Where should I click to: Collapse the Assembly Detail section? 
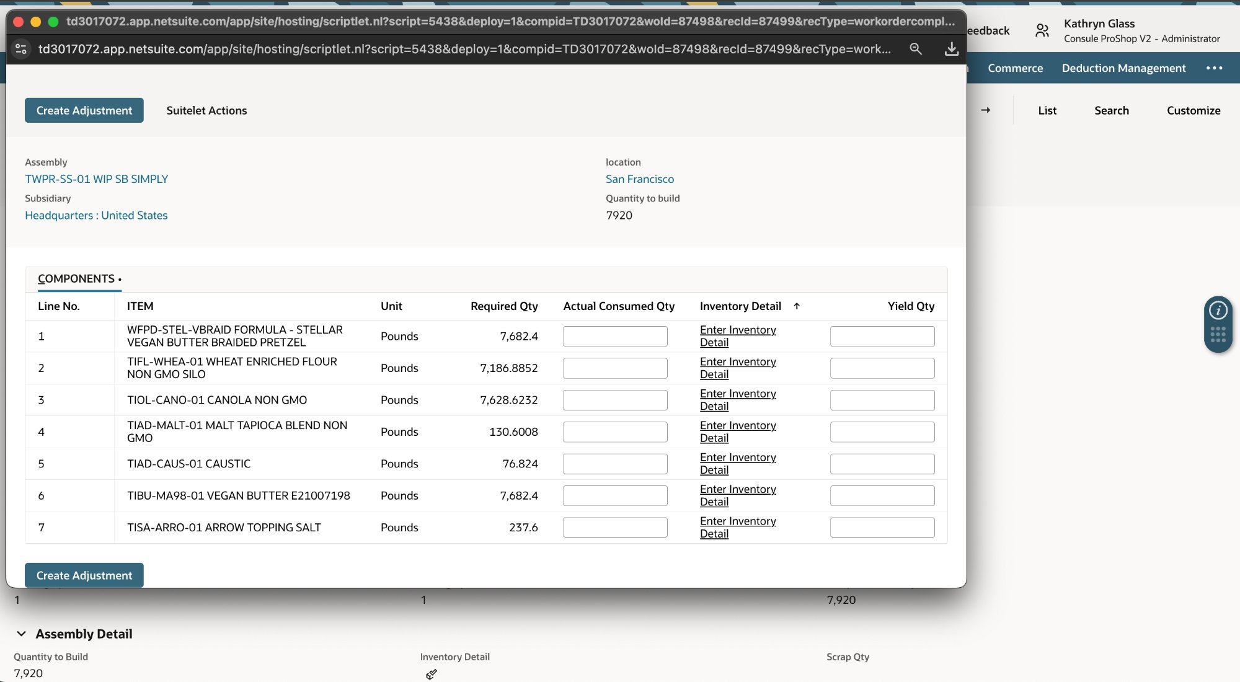[22, 634]
